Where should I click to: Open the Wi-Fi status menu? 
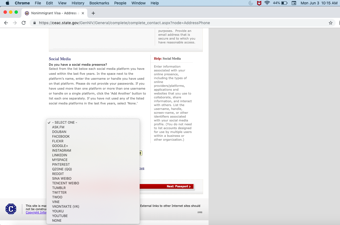tap(267, 3)
